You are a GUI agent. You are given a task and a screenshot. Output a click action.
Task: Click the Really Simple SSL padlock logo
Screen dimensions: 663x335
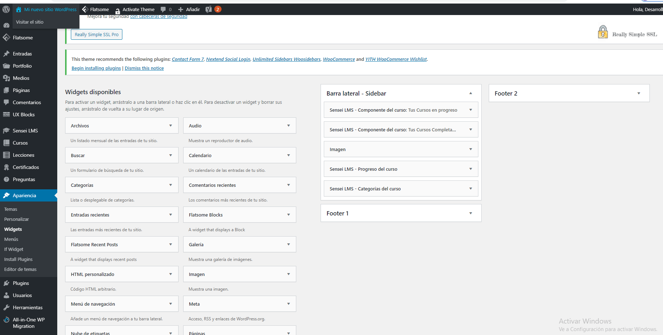tap(603, 32)
